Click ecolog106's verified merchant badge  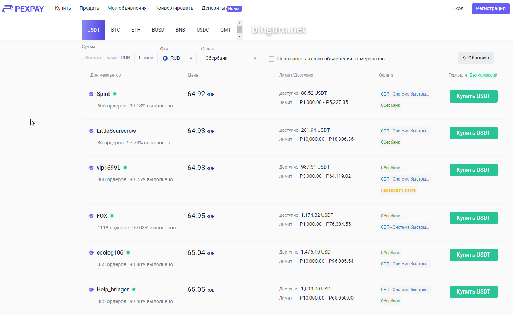point(92,253)
